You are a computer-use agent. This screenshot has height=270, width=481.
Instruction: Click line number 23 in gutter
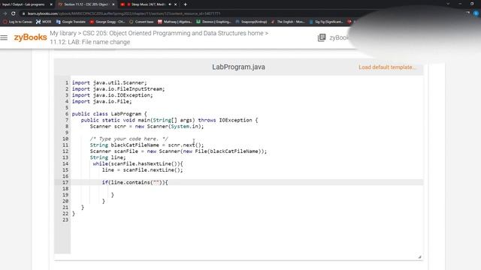(x=65, y=220)
